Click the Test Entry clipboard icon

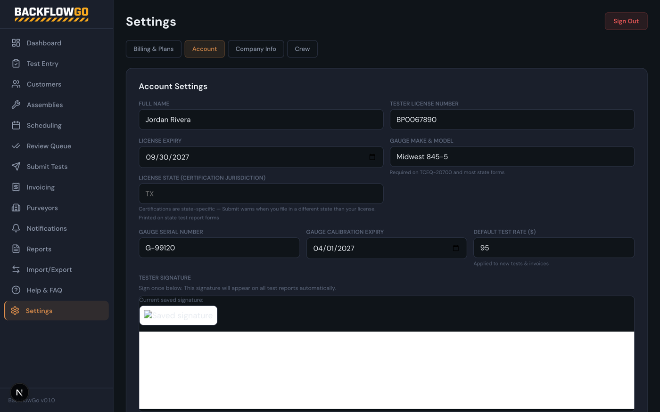point(16,64)
